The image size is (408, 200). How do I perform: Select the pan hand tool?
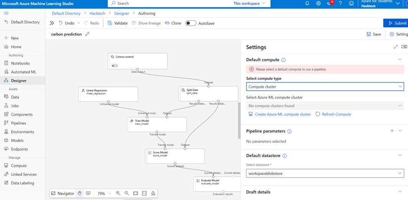(x=79, y=193)
